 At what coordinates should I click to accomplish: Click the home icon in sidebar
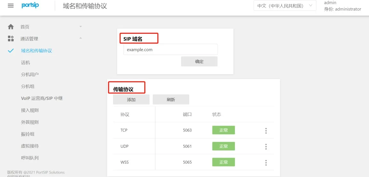pos(11,27)
